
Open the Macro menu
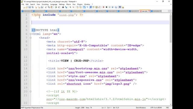(x=68, y=4)
